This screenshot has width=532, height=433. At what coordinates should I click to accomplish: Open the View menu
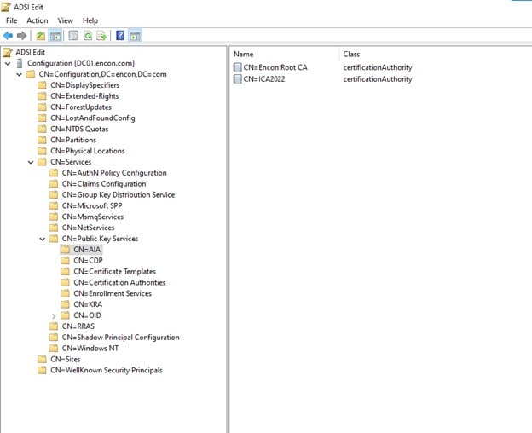pyautogui.click(x=65, y=20)
